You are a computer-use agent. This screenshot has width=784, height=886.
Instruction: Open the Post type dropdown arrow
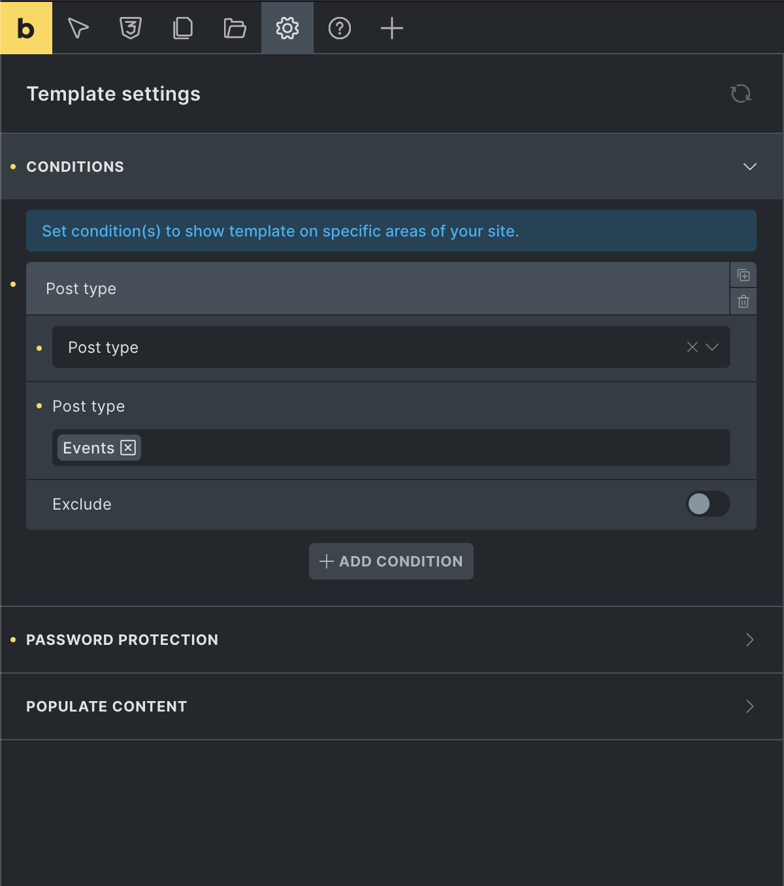pyautogui.click(x=712, y=347)
